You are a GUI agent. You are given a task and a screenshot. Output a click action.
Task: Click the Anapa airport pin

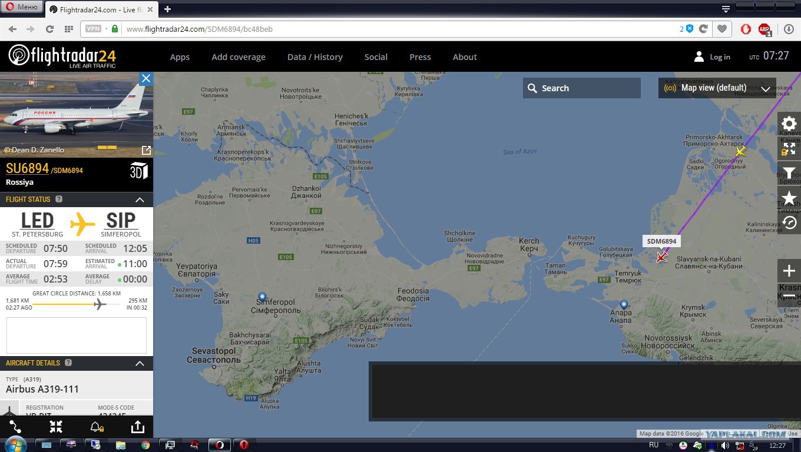click(624, 304)
